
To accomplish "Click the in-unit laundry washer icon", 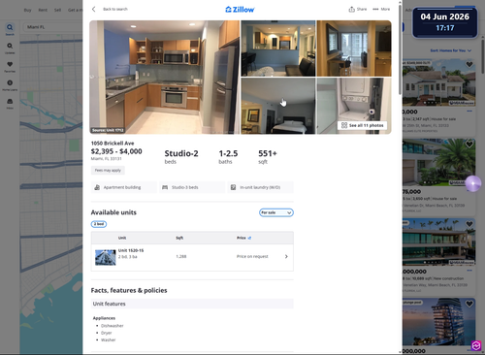I will point(233,187).
